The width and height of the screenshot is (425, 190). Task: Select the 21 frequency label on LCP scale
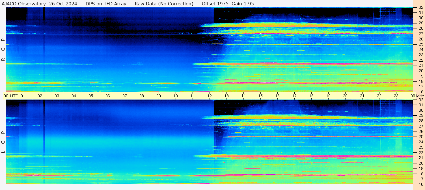coord(420,158)
